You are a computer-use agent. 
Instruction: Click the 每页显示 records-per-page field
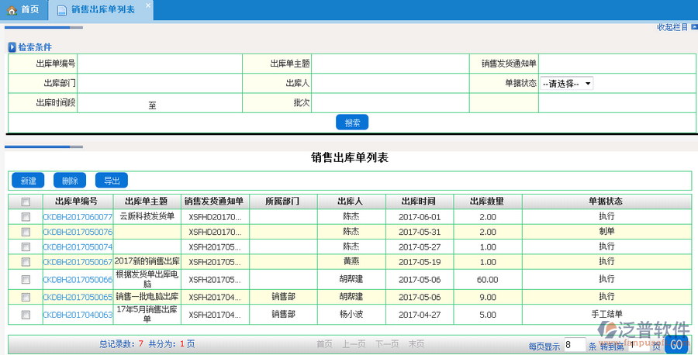(574, 345)
